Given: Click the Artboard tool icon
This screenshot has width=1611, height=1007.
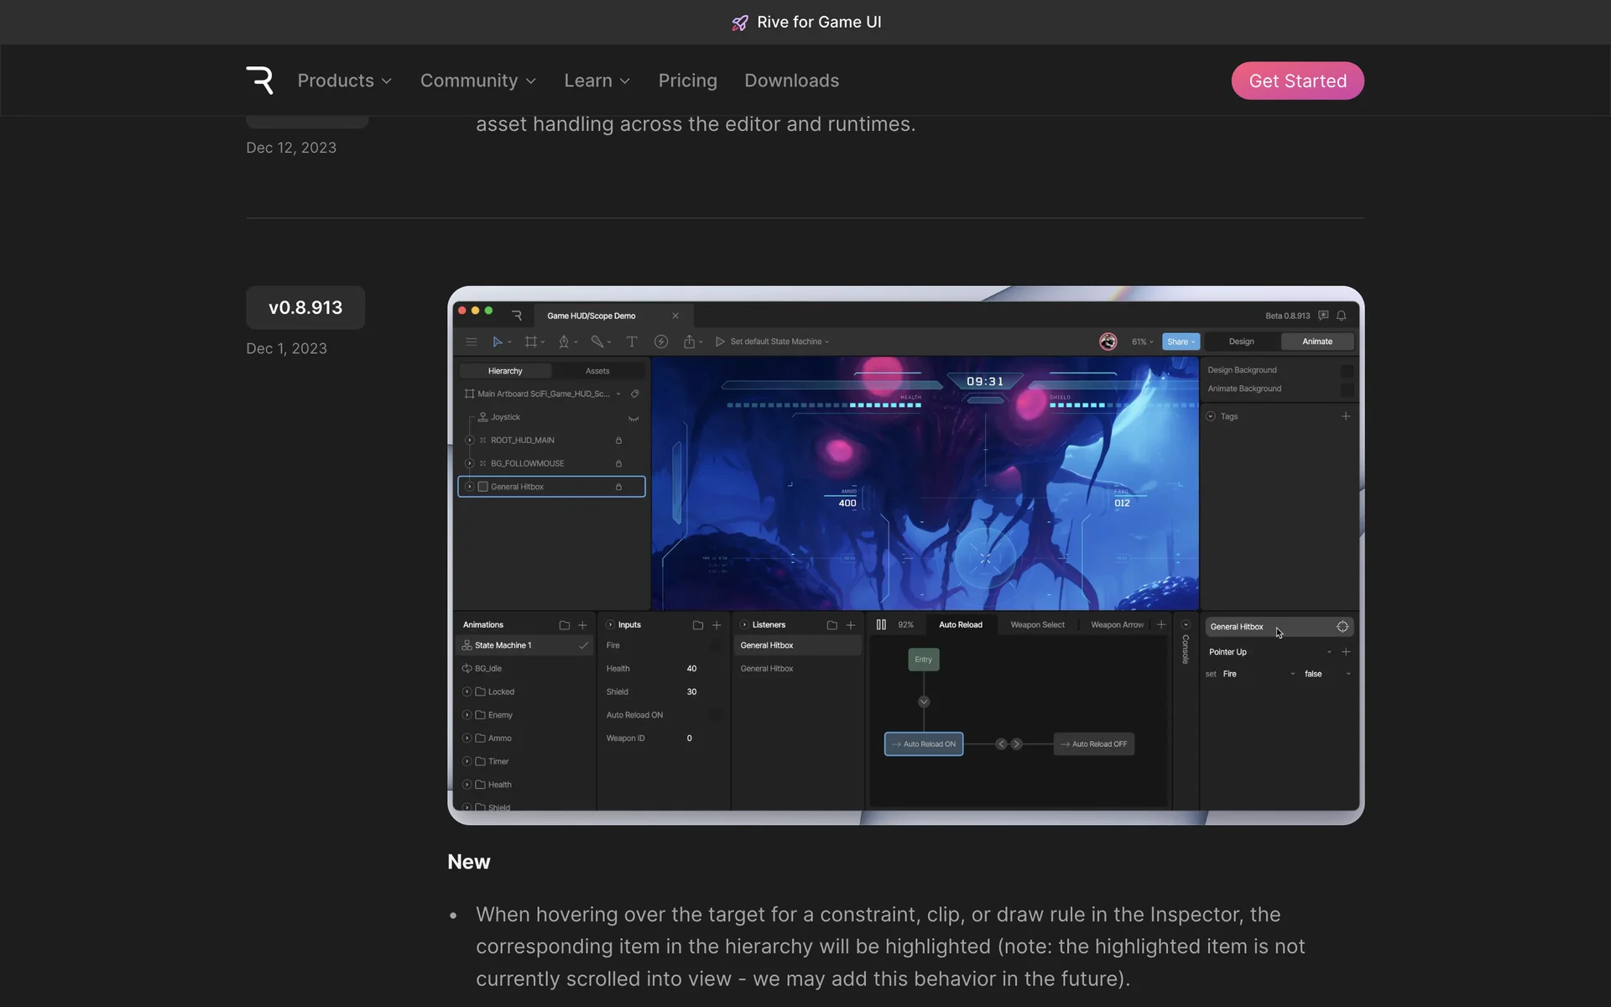Looking at the screenshot, I should pos(530,342).
